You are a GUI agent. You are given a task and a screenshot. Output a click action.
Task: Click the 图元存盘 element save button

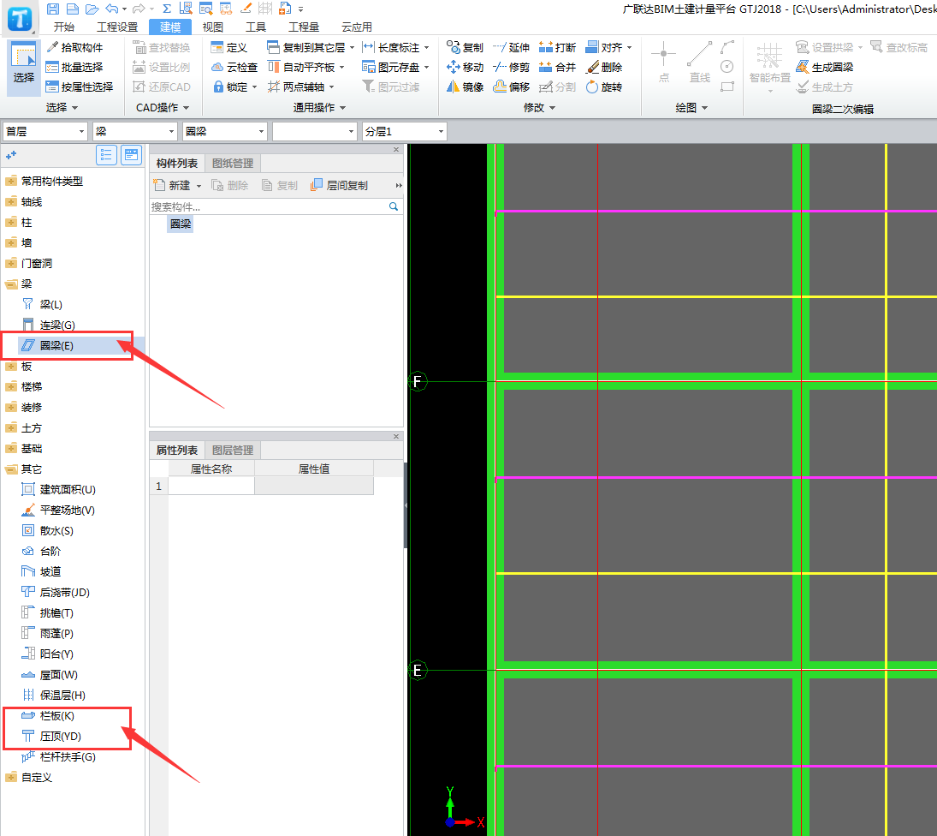click(x=395, y=67)
